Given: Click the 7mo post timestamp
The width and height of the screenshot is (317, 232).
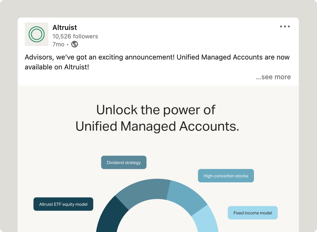Looking at the screenshot, I should [x=58, y=44].
